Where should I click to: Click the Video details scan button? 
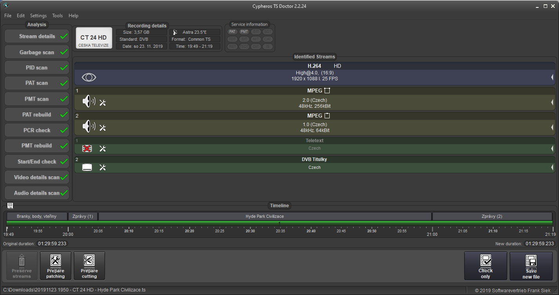[37, 177]
